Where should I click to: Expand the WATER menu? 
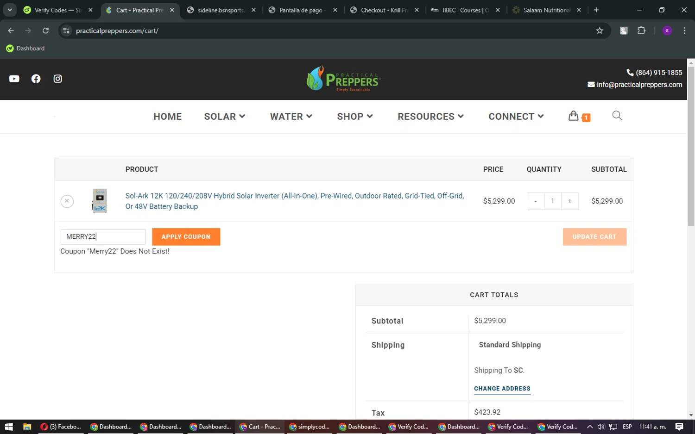point(291,117)
